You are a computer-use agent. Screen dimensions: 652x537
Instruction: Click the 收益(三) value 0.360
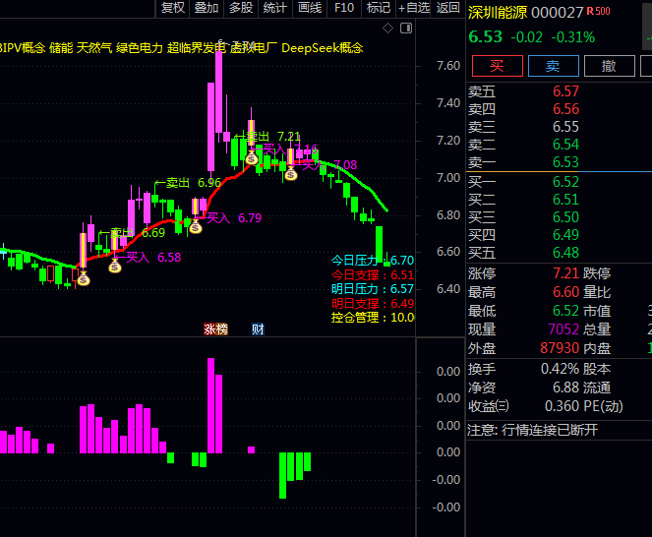562,406
